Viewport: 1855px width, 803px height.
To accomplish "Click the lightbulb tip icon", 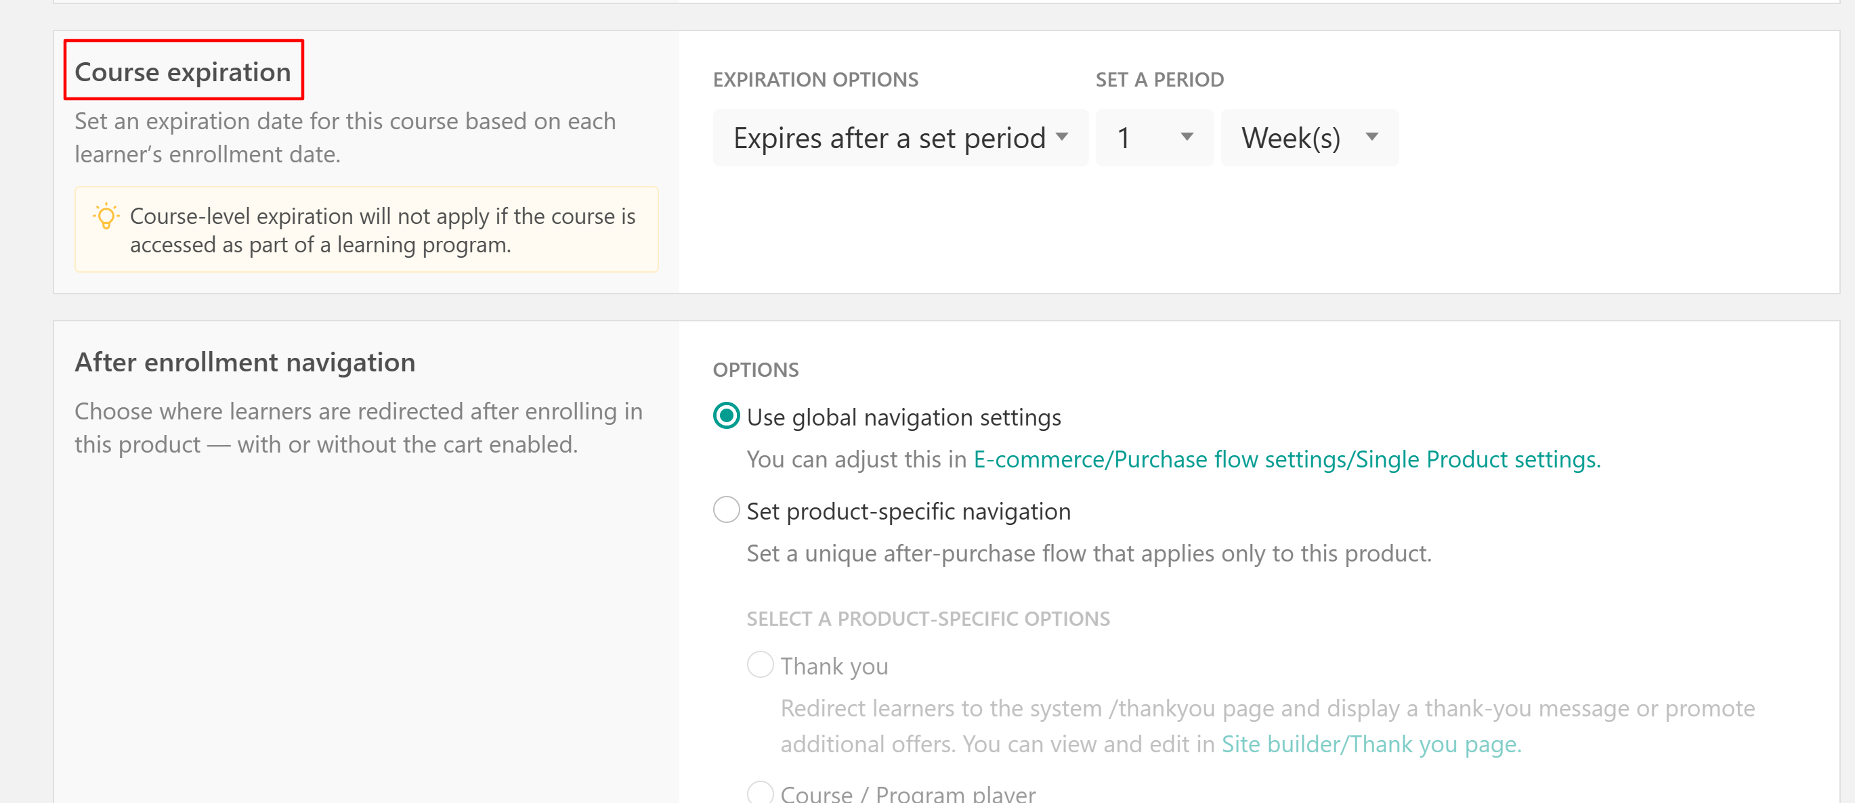I will click(x=106, y=216).
